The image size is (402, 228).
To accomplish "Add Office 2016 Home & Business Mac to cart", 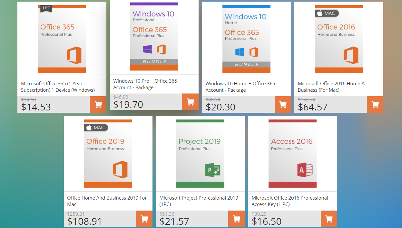I will pos(375,105).
